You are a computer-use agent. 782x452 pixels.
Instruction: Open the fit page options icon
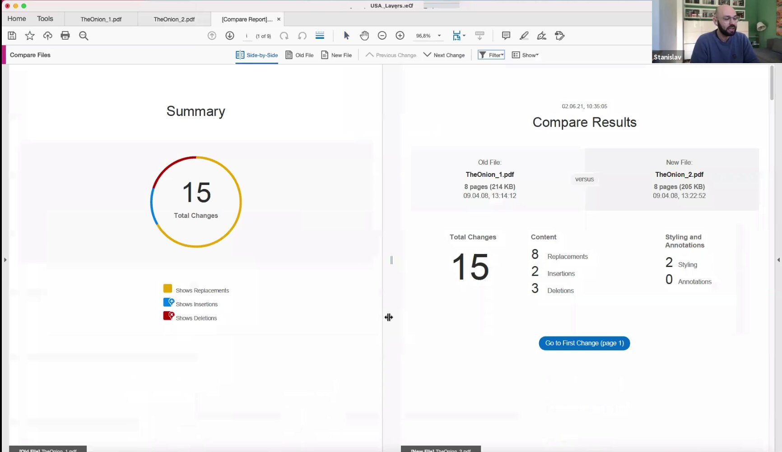click(x=459, y=36)
